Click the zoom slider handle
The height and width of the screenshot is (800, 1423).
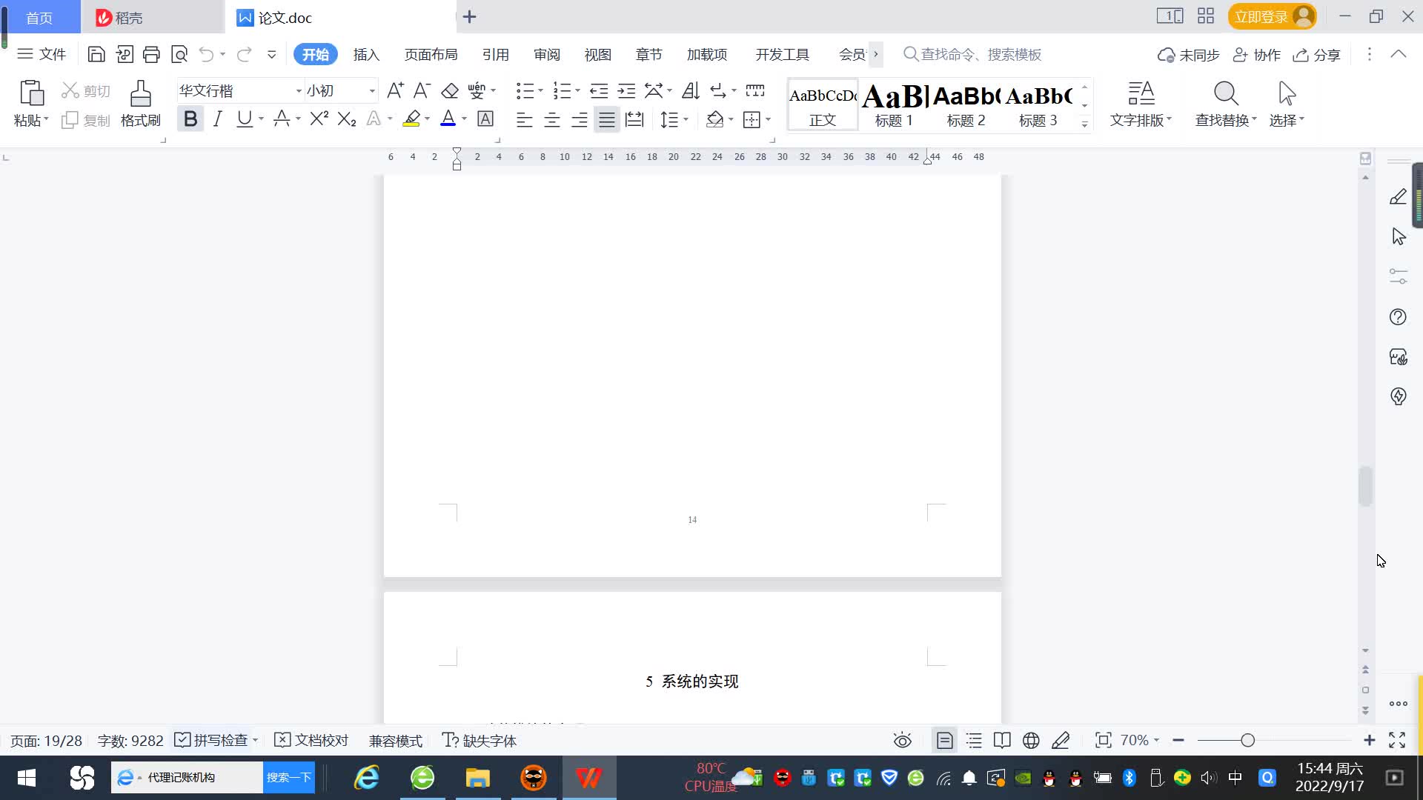[1247, 740]
